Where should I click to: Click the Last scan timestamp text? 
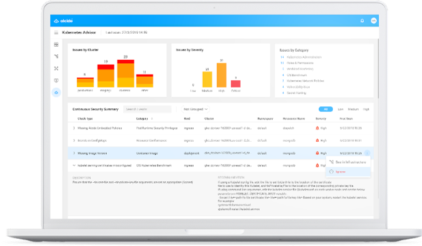coord(126,32)
